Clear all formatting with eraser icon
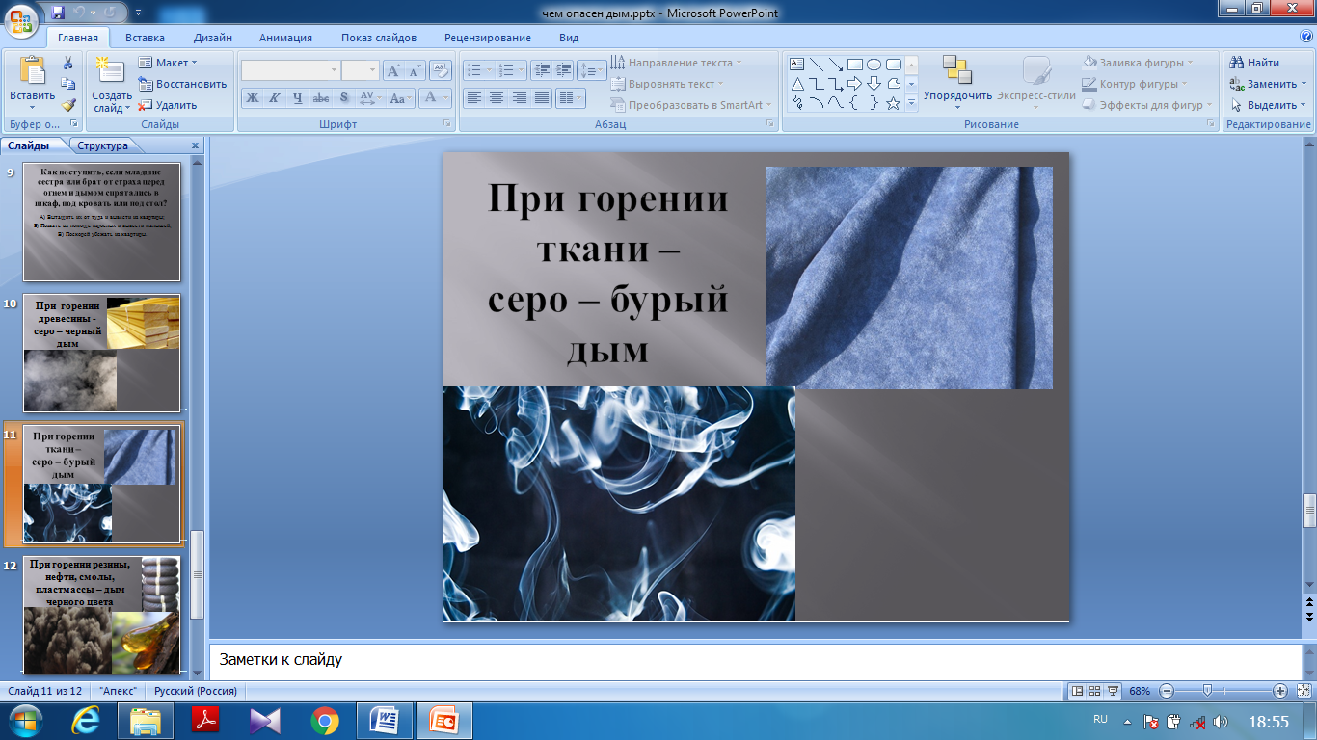 point(441,70)
